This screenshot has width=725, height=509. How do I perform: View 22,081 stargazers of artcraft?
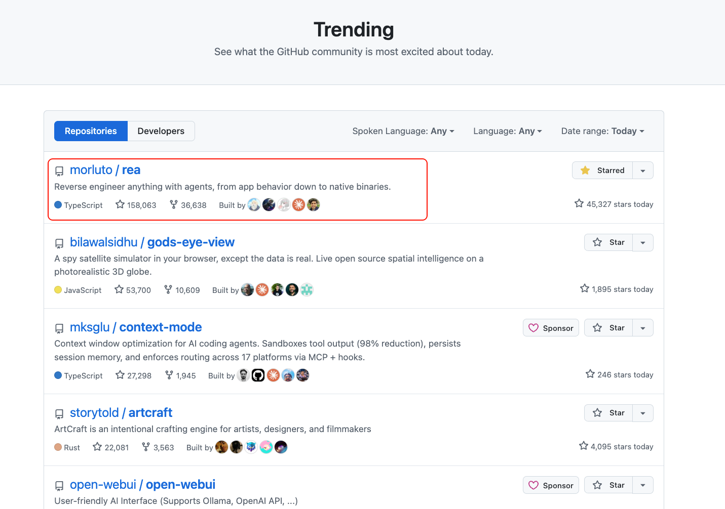coord(111,447)
